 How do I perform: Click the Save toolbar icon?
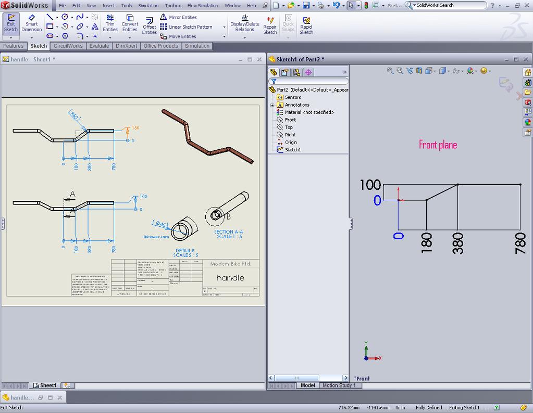(x=306, y=5)
